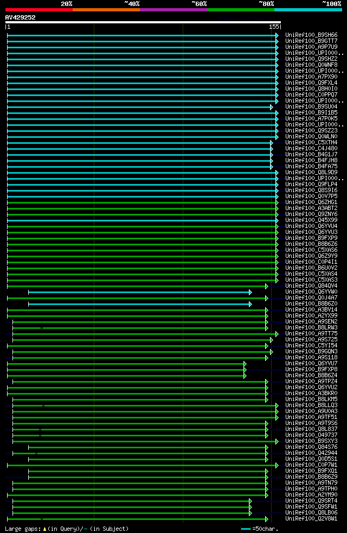
Task: Select the UniRef100_A3ABT2 label
Action: pyautogui.click(x=311, y=208)
